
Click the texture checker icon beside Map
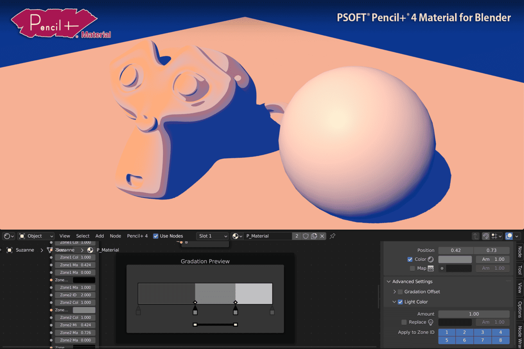tap(431, 268)
